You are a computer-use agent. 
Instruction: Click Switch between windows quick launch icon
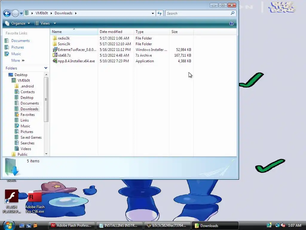[28, 226]
